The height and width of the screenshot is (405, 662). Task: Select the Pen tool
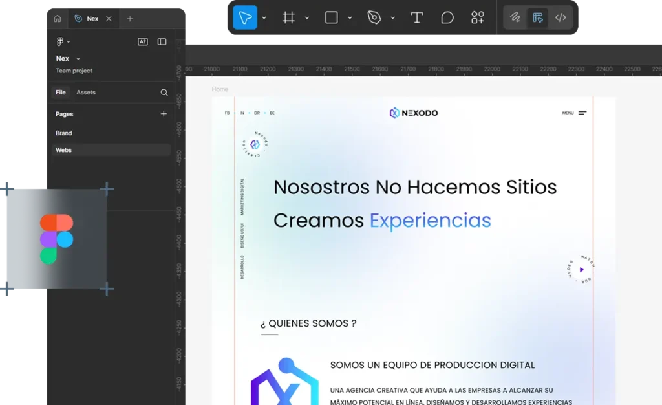(374, 17)
